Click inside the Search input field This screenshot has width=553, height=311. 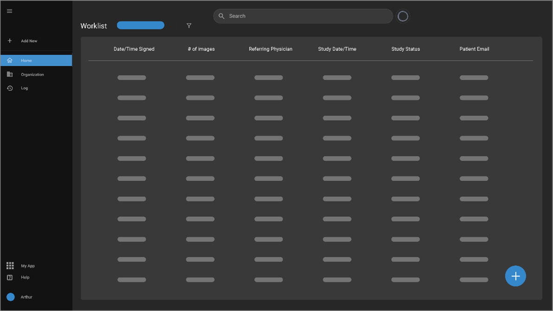(306, 16)
